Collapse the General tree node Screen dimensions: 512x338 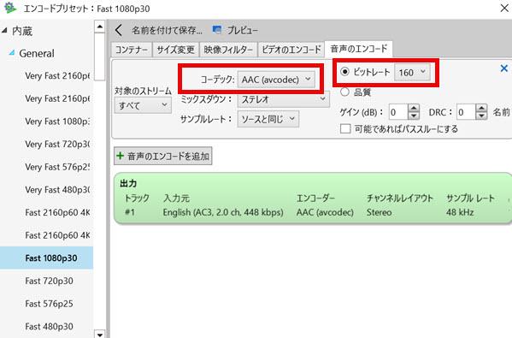[x=12, y=53]
